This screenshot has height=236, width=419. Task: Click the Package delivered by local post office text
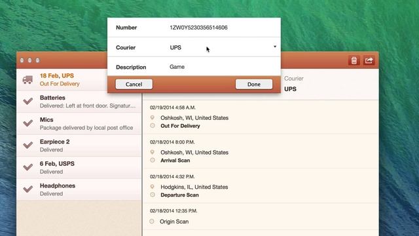click(86, 128)
